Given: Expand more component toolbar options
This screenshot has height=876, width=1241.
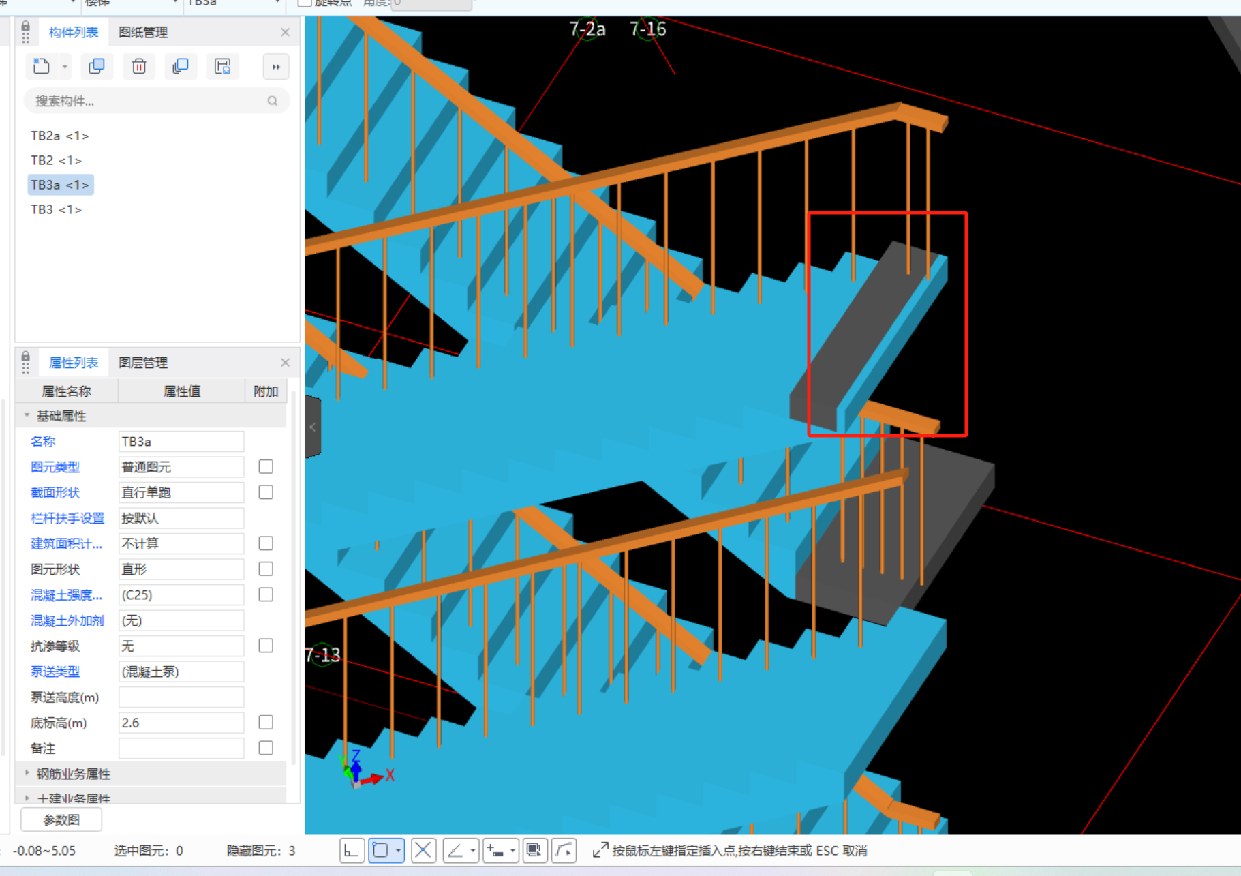Looking at the screenshot, I should (x=276, y=67).
